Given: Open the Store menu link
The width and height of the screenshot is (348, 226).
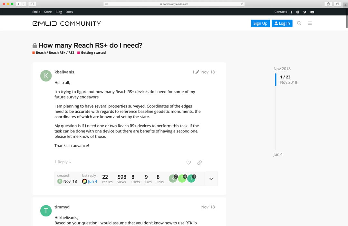Looking at the screenshot, I should [x=48, y=12].
